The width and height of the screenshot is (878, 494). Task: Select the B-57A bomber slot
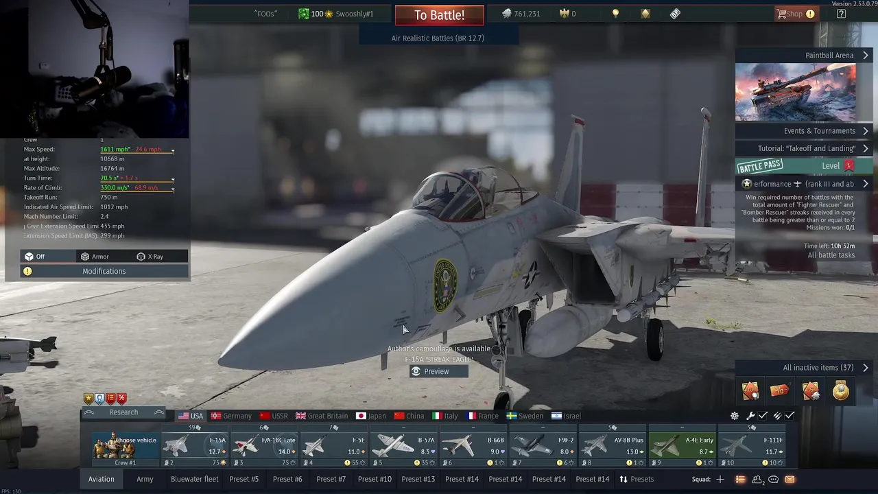tap(404, 446)
